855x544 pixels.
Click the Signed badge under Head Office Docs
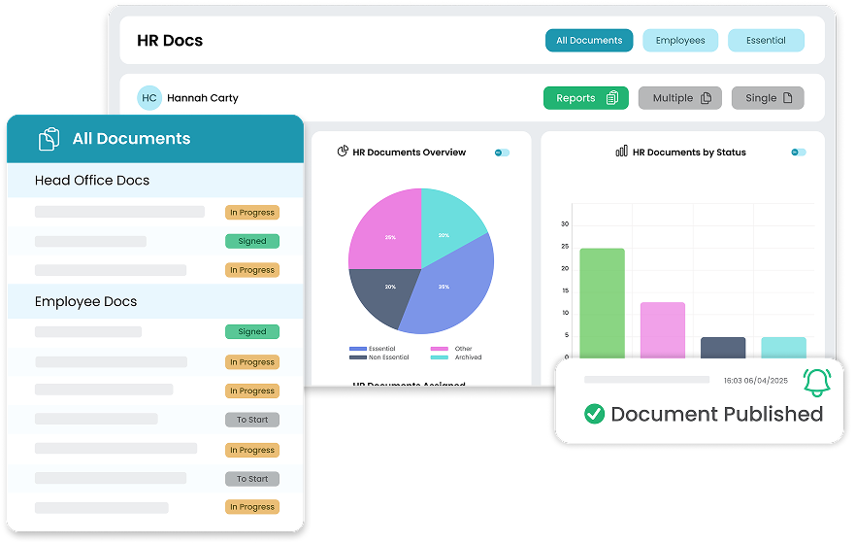(x=252, y=241)
